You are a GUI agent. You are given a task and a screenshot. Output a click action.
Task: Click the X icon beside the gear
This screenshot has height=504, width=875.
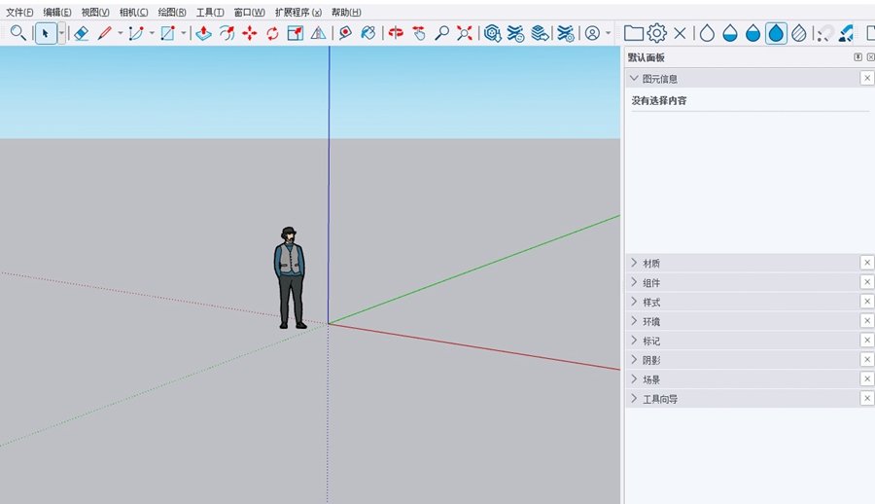[680, 33]
